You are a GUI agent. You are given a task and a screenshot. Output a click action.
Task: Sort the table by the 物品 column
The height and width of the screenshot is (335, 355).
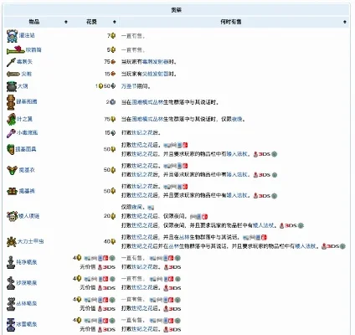tap(66, 22)
